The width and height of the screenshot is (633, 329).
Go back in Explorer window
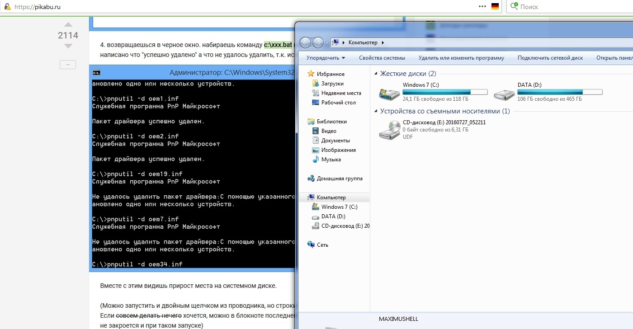point(305,42)
